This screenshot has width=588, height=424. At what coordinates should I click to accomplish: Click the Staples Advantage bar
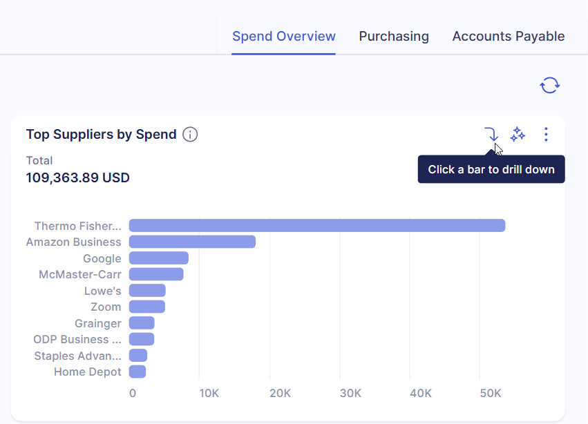pyautogui.click(x=138, y=356)
